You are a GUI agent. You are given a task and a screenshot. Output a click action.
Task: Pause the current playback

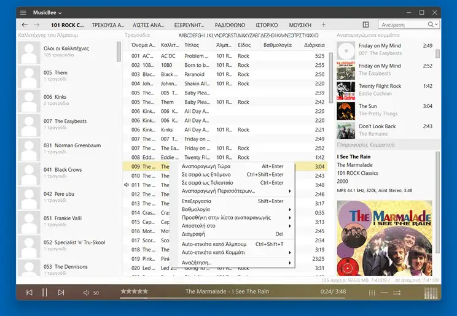(45, 293)
